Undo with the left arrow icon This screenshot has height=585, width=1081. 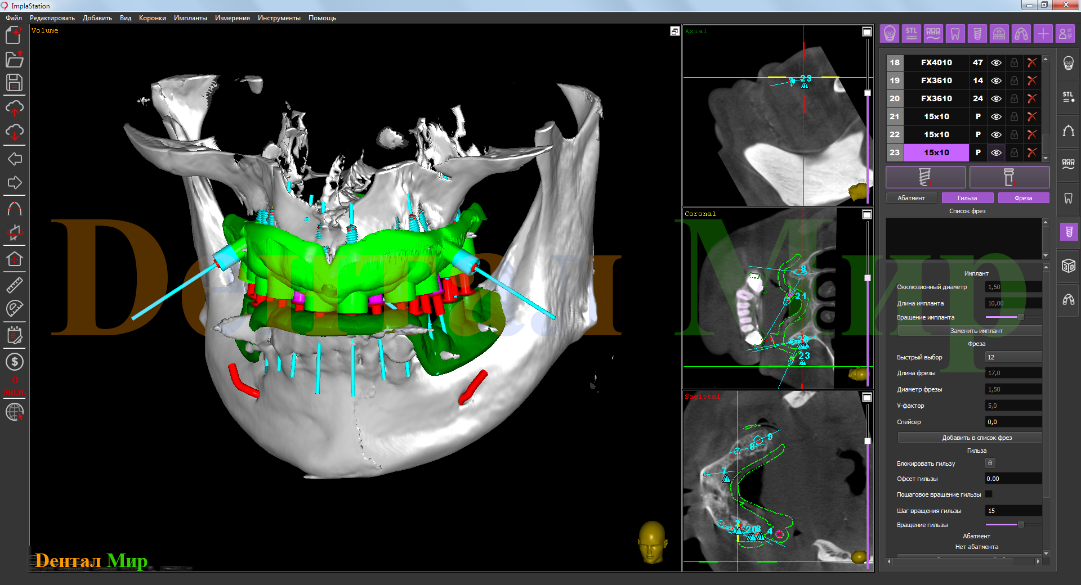click(14, 159)
